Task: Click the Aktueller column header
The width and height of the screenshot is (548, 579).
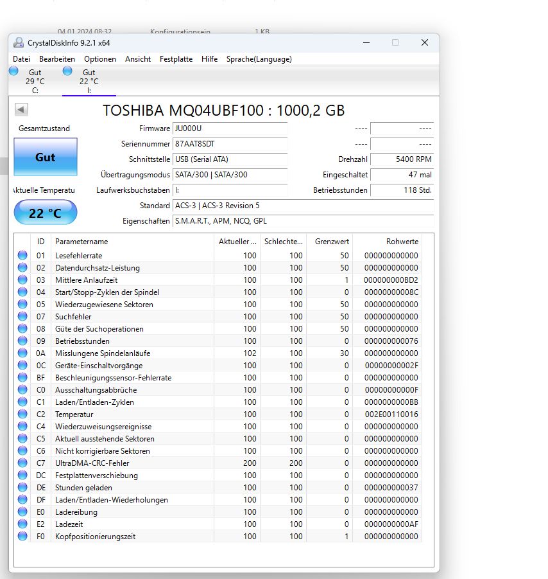Action: tap(237, 242)
